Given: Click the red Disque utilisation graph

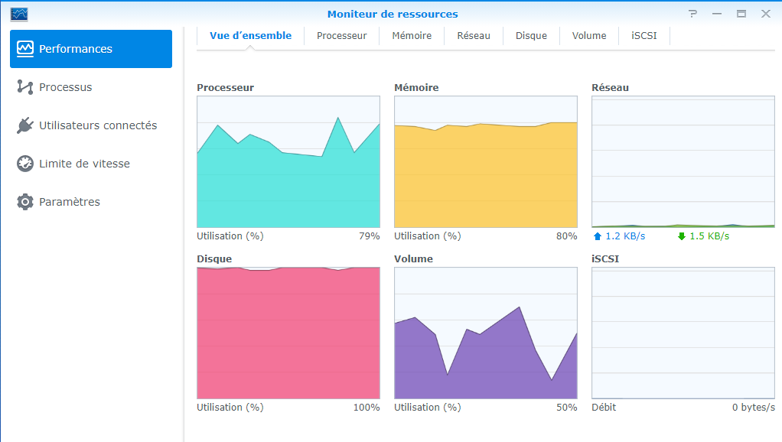Looking at the screenshot, I should [x=288, y=333].
